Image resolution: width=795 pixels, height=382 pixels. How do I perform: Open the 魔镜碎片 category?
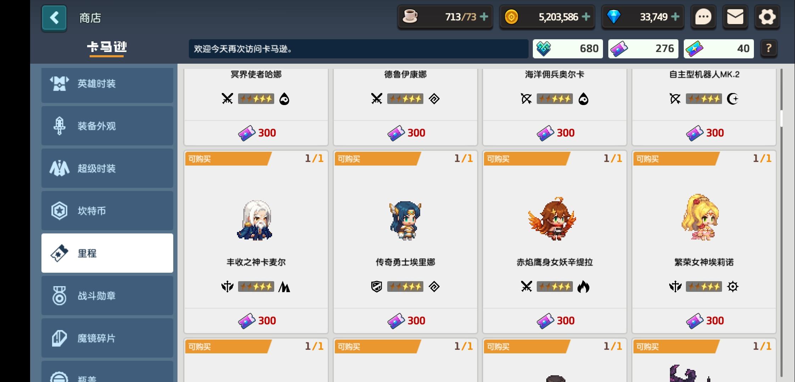[107, 338]
